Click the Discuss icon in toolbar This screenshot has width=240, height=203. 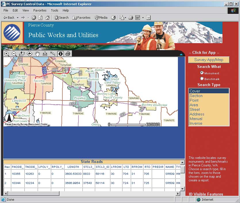pos(148,18)
